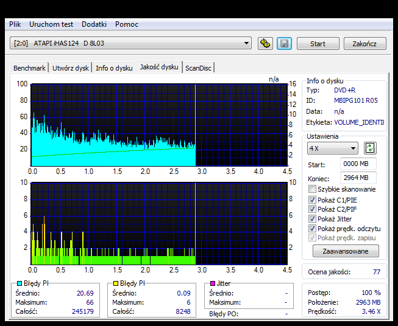Toggle Pokaż prędk. odczytu checkbox
The height and width of the screenshot is (326, 398).
pyautogui.click(x=312, y=228)
